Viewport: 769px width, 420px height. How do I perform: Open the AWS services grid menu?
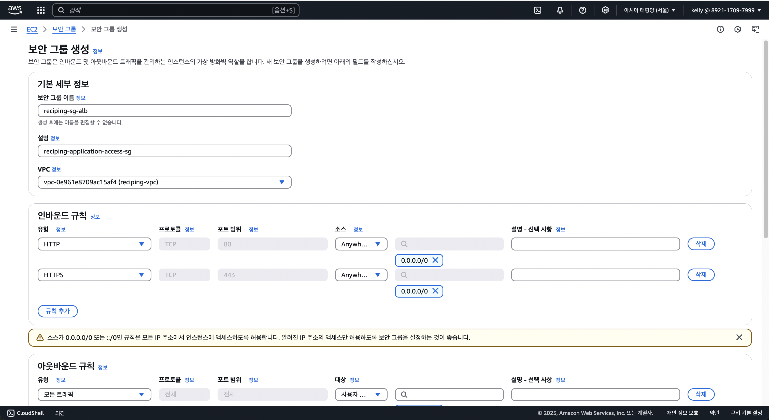[x=41, y=10]
